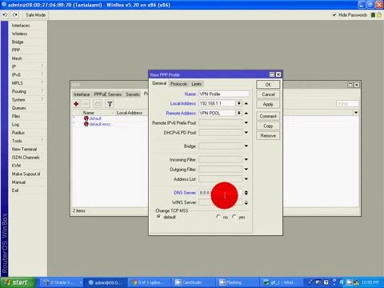Click the Name column header

point(98,113)
